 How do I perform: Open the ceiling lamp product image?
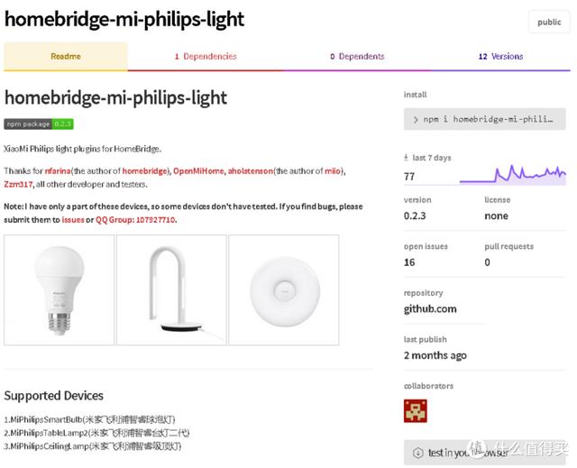click(284, 290)
